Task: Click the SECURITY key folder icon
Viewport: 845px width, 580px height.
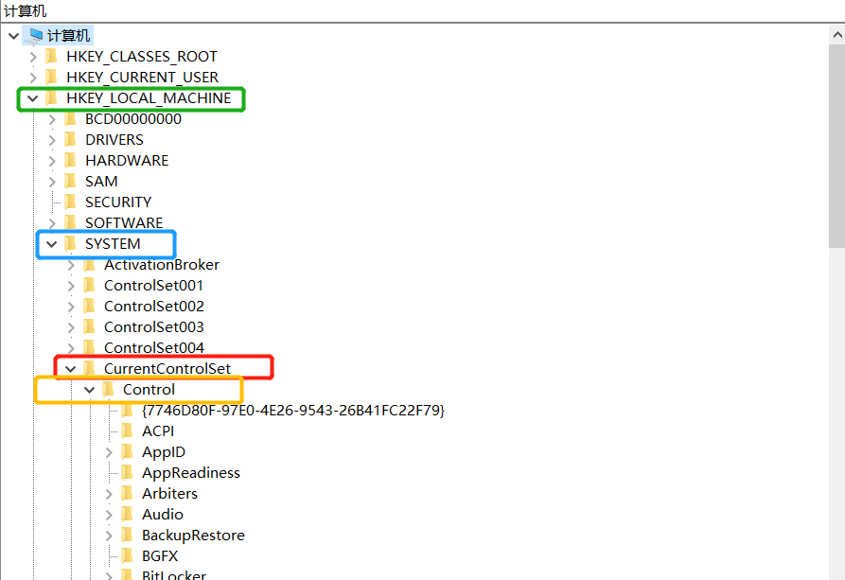Action: coord(71,202)
